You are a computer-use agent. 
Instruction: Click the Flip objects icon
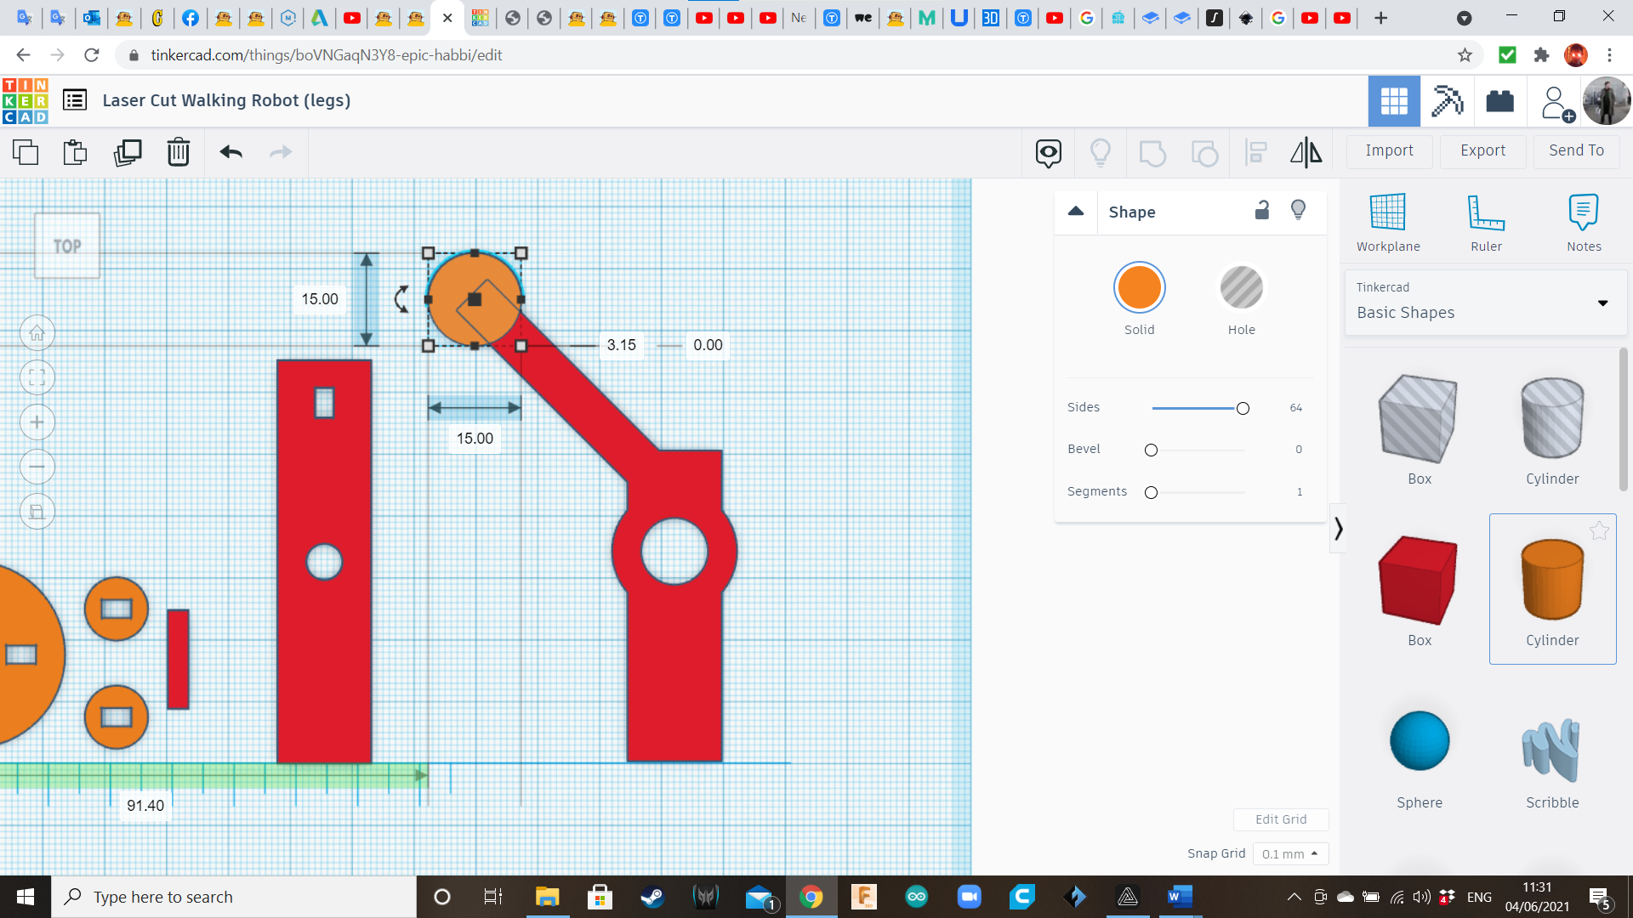1306,151
